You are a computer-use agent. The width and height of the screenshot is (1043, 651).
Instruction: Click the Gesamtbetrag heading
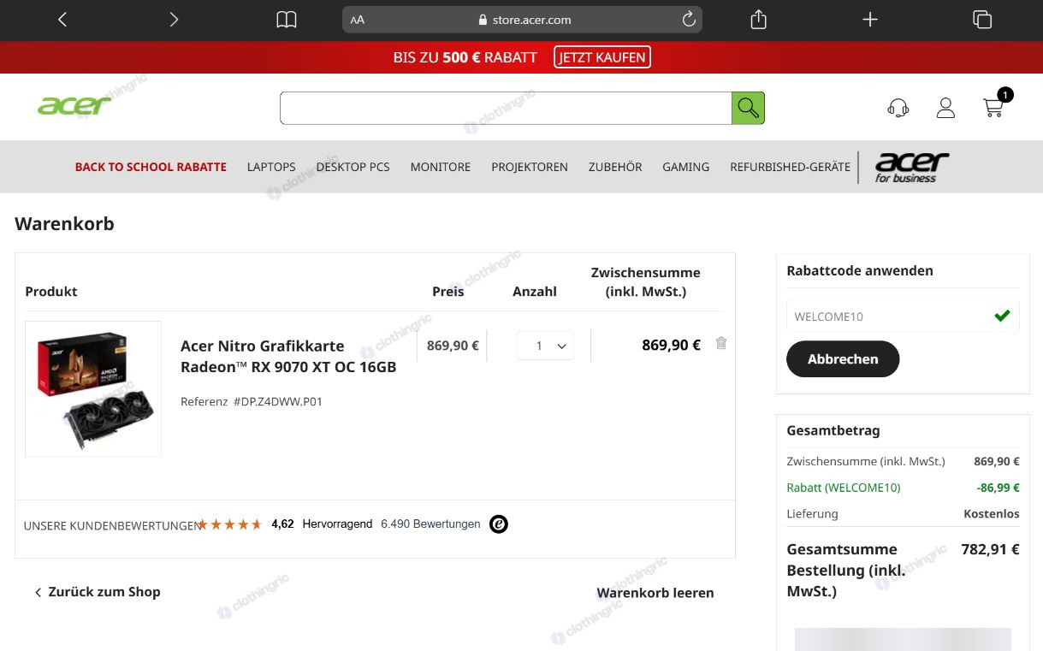click(833, 431)
